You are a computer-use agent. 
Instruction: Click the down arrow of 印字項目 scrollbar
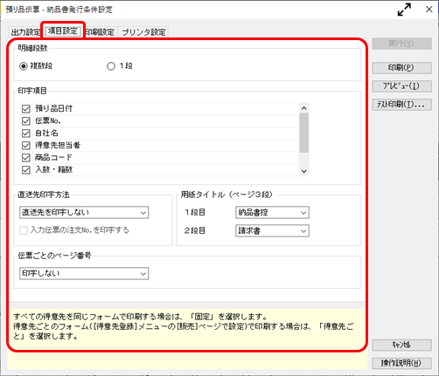pyautogui.click(x=304, y=171)
